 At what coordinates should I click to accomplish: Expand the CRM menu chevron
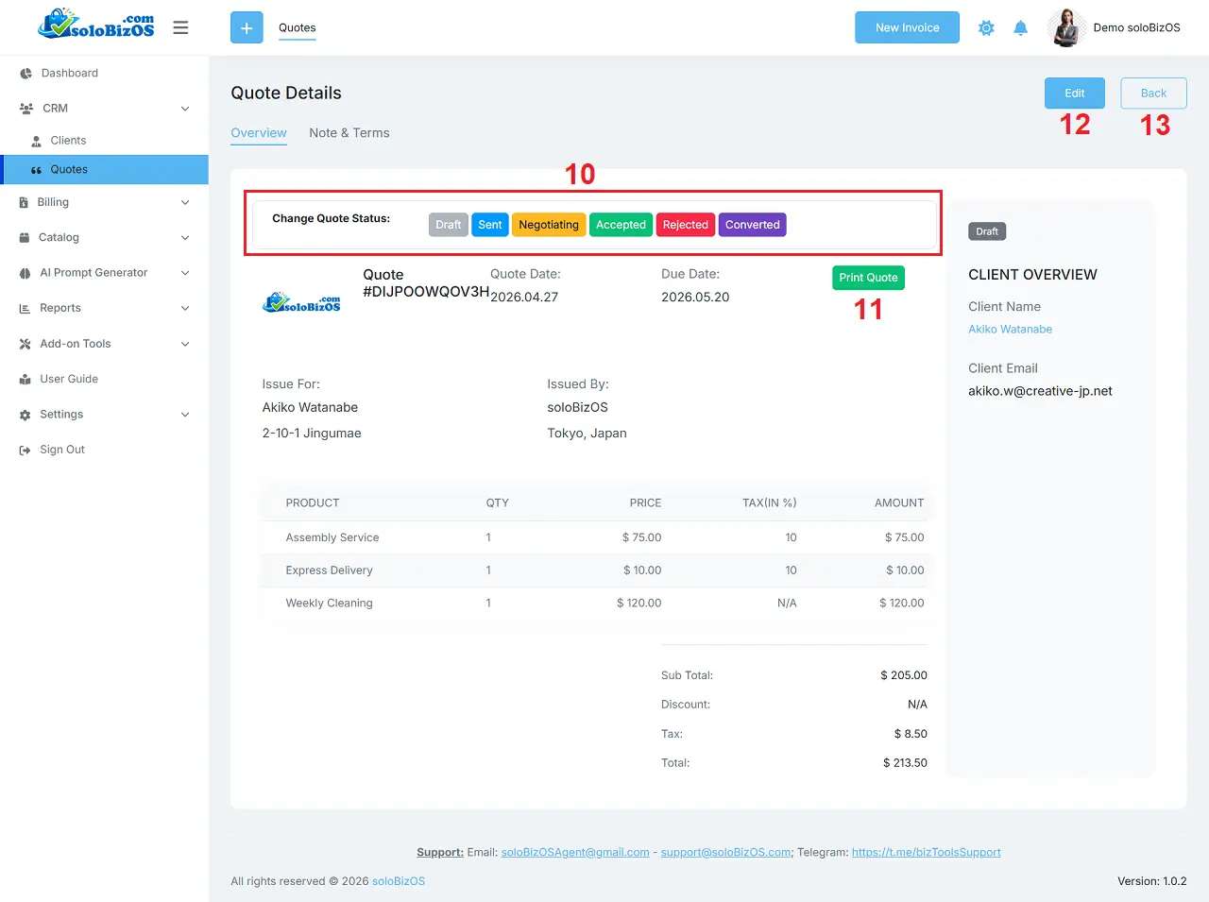click(x=185, y=109)
